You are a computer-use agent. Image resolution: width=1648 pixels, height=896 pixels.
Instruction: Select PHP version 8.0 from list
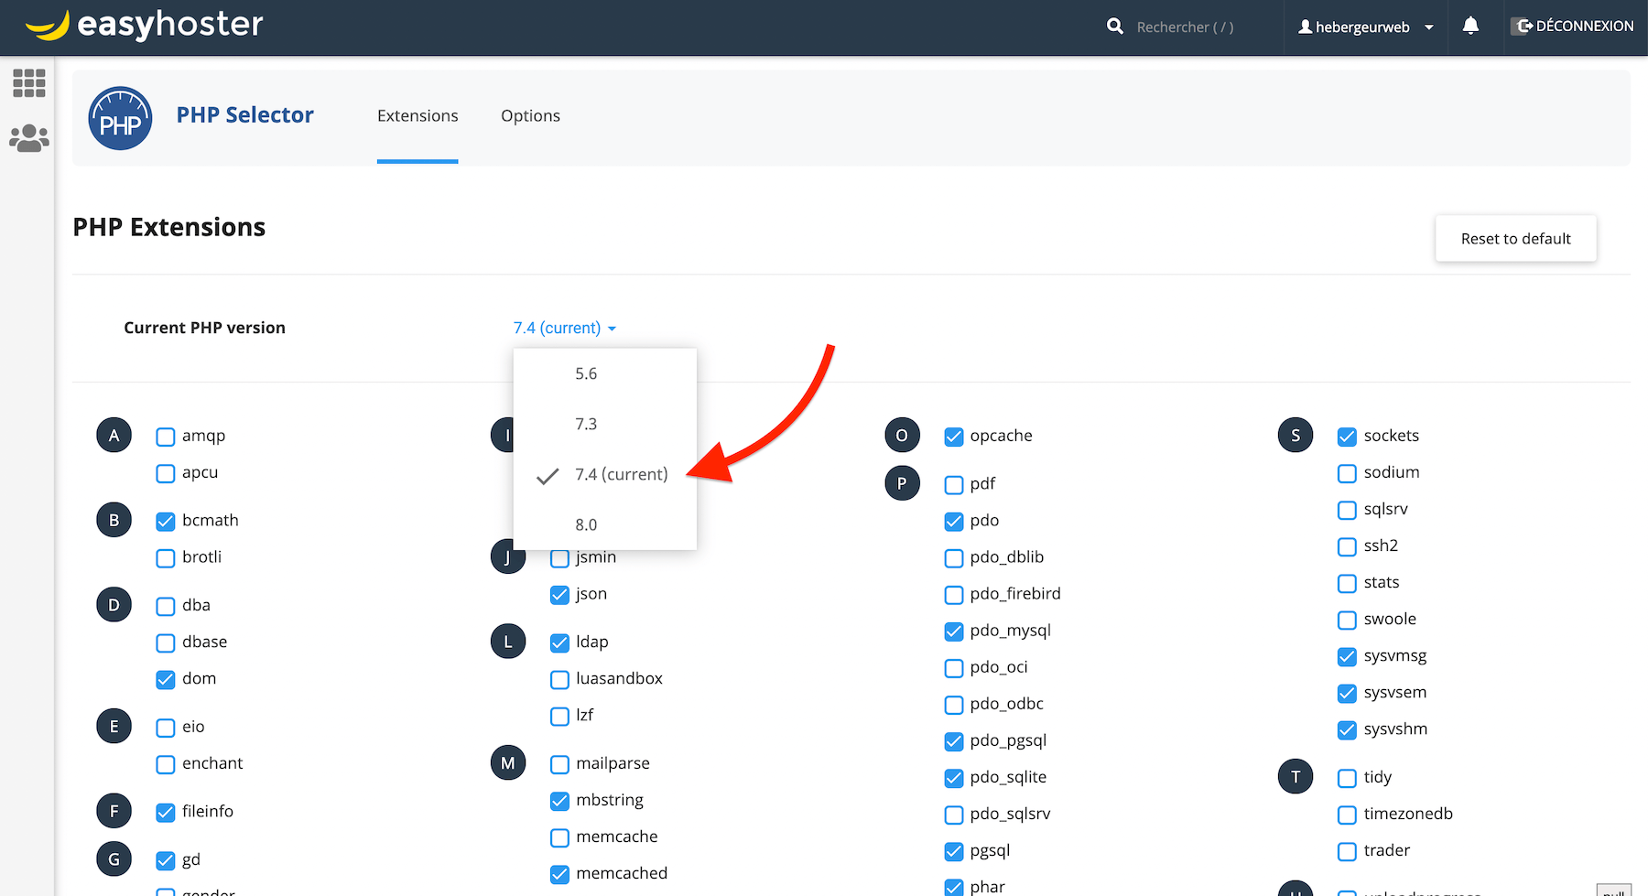(x=586, y=524)
